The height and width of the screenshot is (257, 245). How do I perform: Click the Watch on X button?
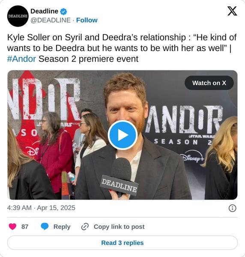coord(209,83)
